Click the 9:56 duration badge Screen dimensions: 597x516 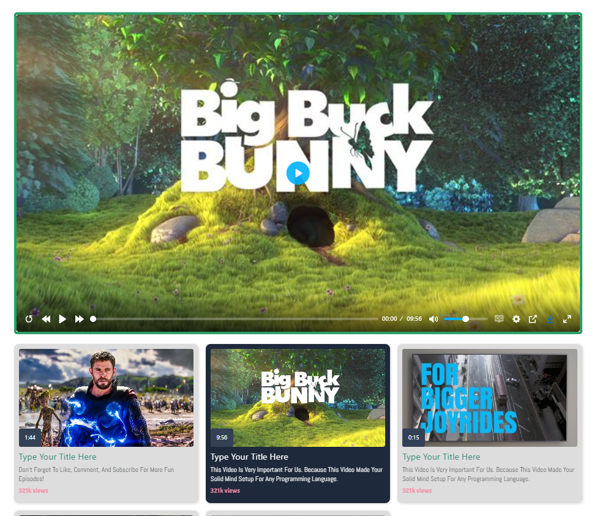[x=222, y=438]
